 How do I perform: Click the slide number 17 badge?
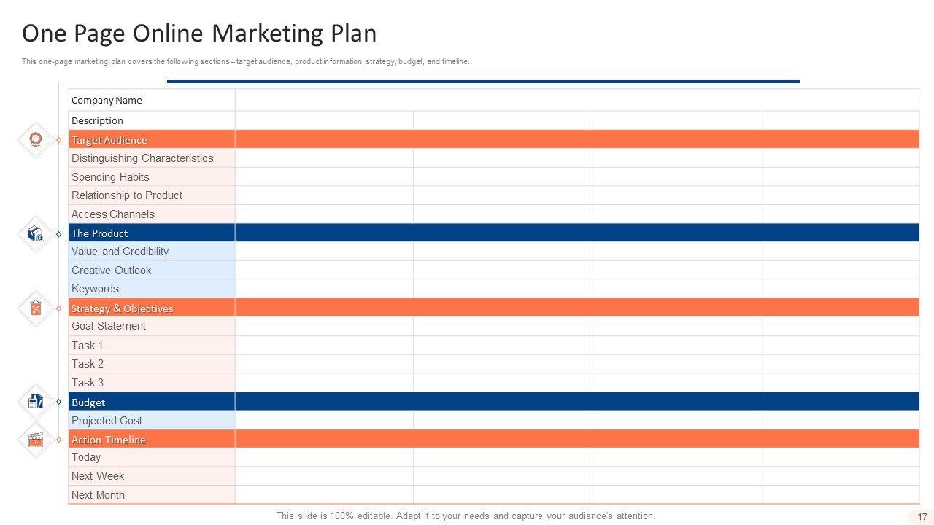point(922,516)
